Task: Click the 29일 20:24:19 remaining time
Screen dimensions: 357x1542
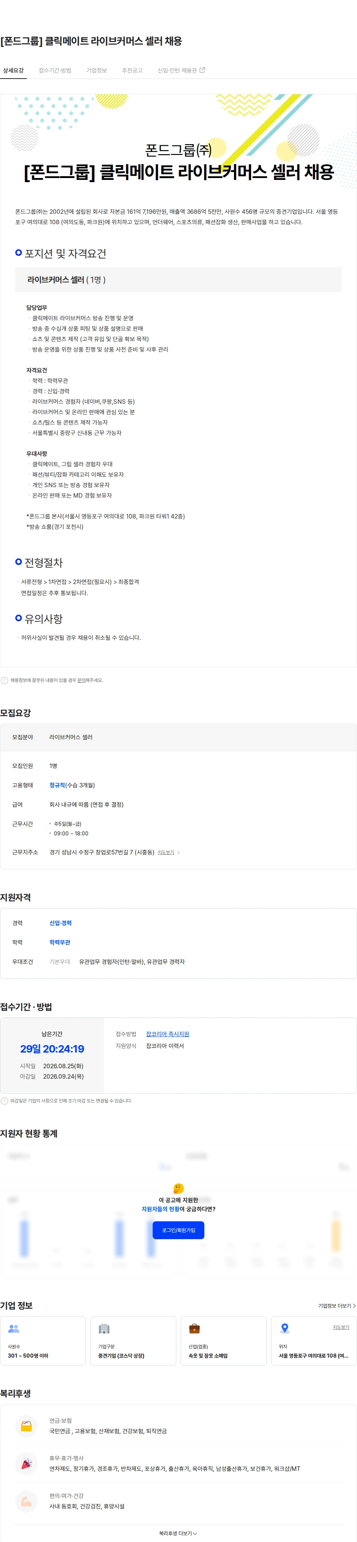Action: click(52, 1049)
